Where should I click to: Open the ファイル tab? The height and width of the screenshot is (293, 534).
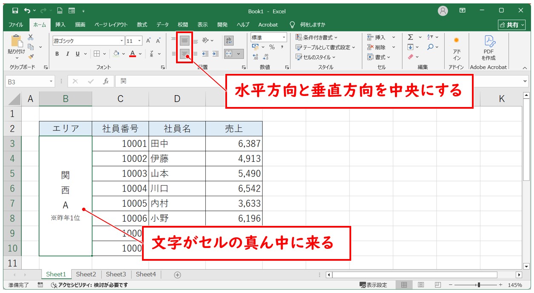click(16, 25)
